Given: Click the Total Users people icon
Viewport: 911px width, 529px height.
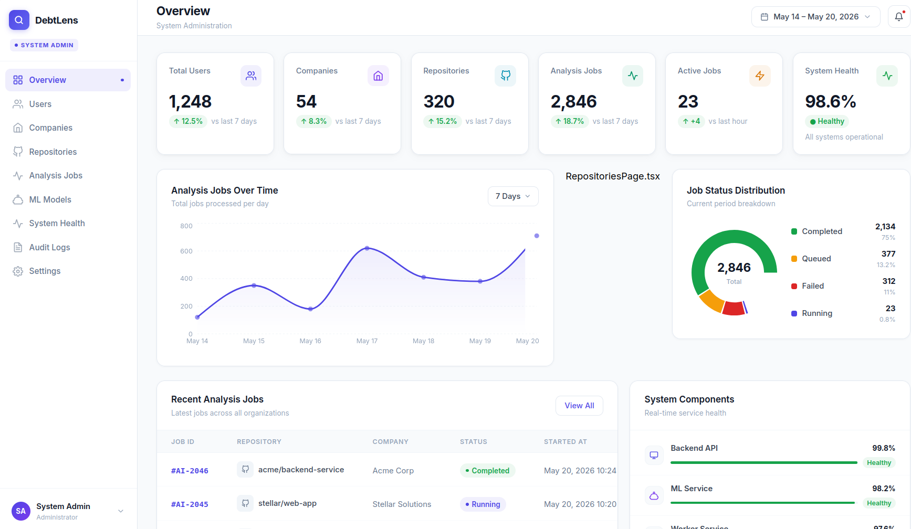Looking at the screenshot, I should 251,76.
